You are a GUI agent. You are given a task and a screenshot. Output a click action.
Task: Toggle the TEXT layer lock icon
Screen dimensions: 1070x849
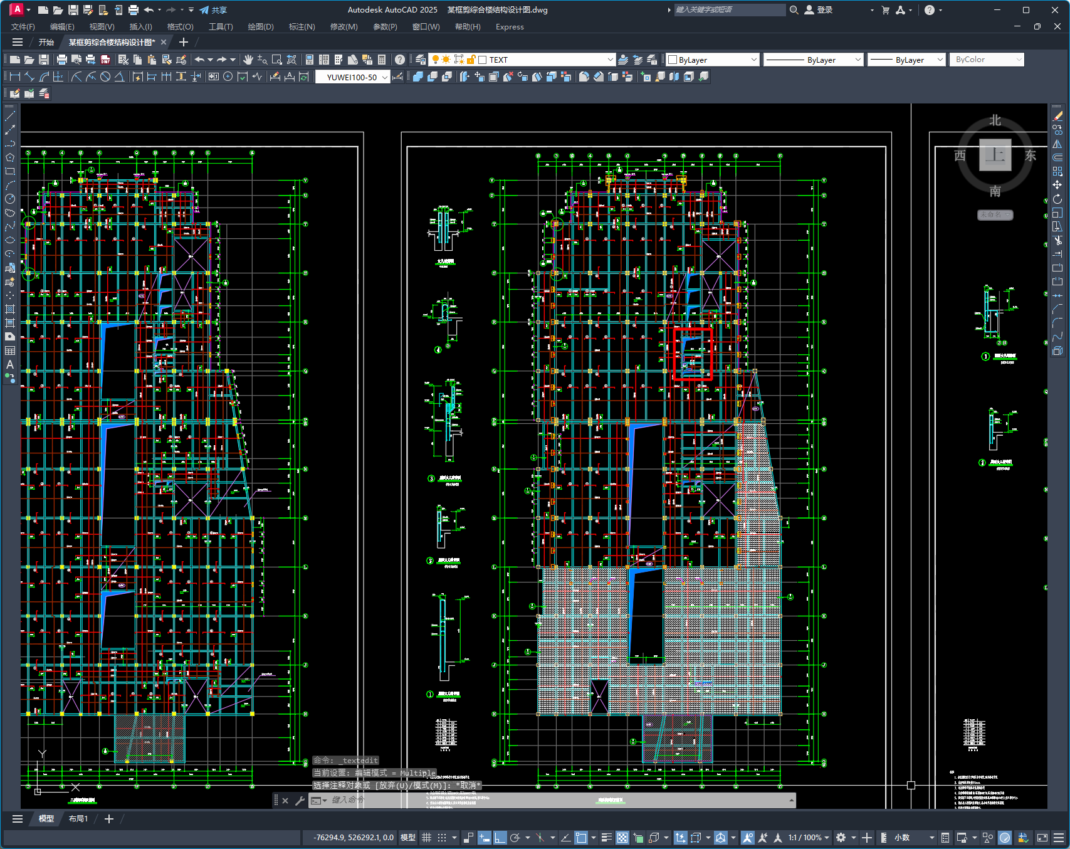click(x=471, y=60)
